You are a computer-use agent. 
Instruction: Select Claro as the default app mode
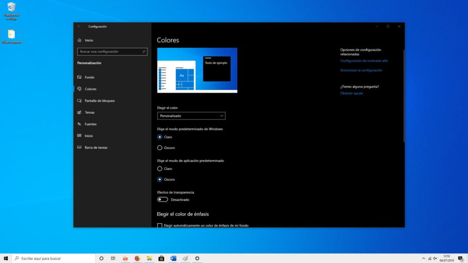[159, 169]
